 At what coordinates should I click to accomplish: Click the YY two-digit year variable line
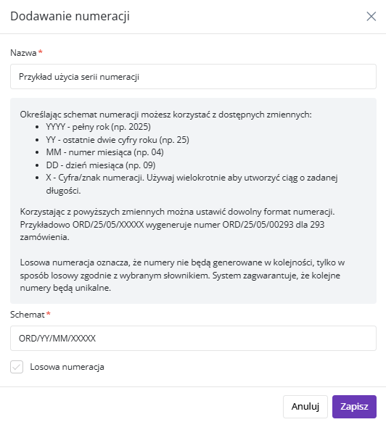pos(118,140)
